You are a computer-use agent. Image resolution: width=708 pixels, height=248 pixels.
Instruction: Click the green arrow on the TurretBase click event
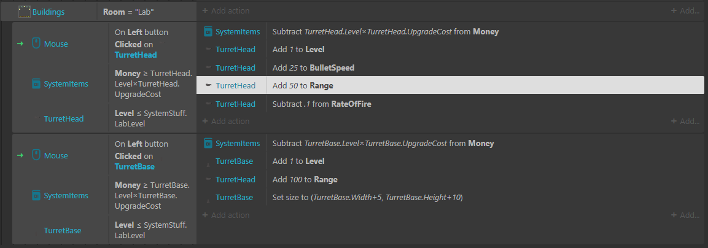click(20, 155)
